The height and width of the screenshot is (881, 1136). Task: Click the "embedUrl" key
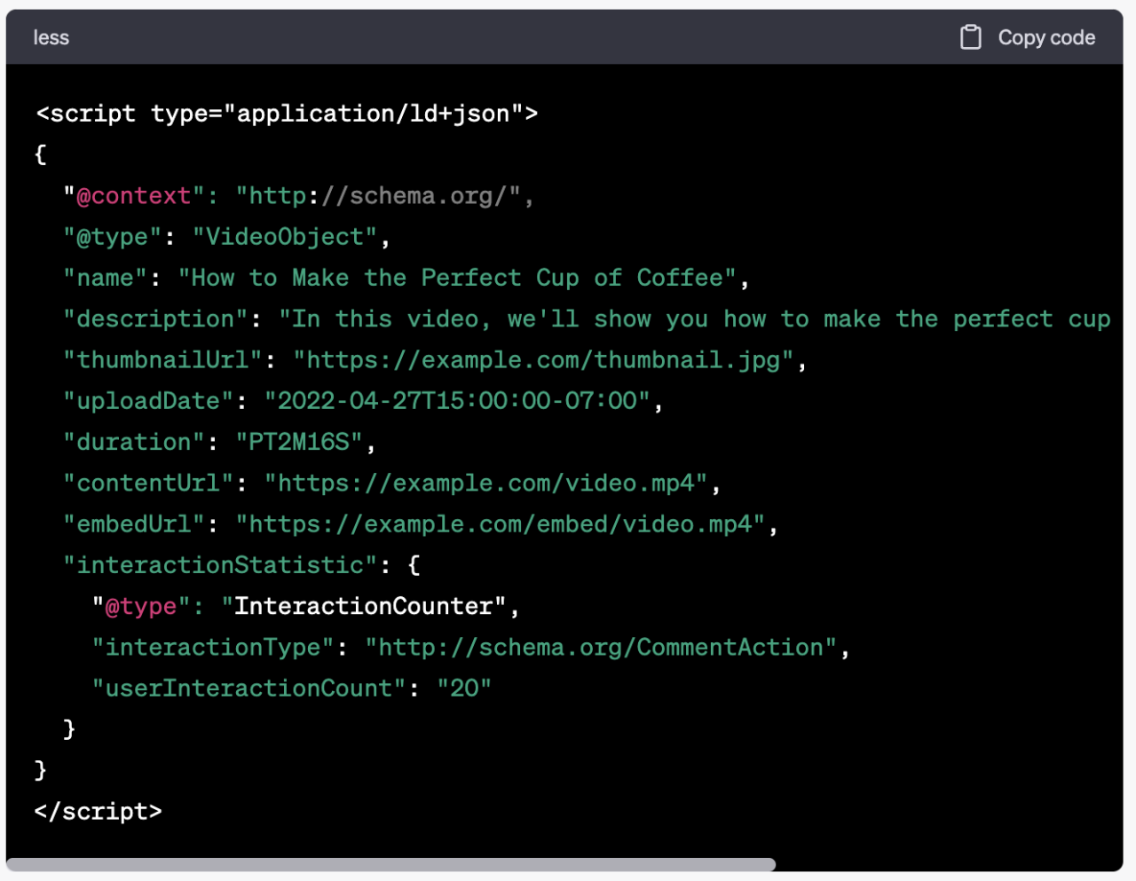(x=134, y=524)
